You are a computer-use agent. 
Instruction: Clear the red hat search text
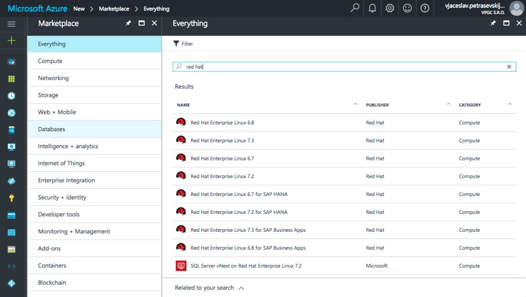(509, 67)
